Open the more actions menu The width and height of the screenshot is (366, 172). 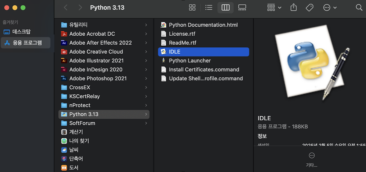pyautogui.click(x=330, y=8)
